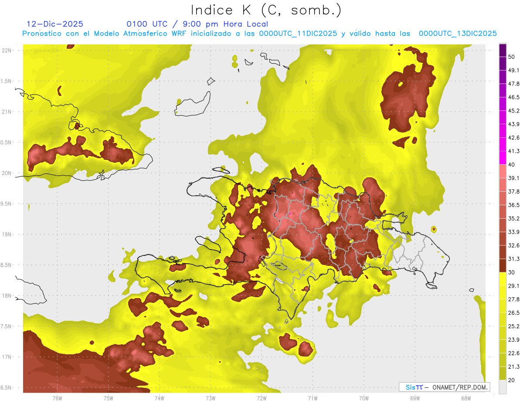Click the 'Pronostico con el Modelo Atmosferico WRF' subtitle line

259,34
